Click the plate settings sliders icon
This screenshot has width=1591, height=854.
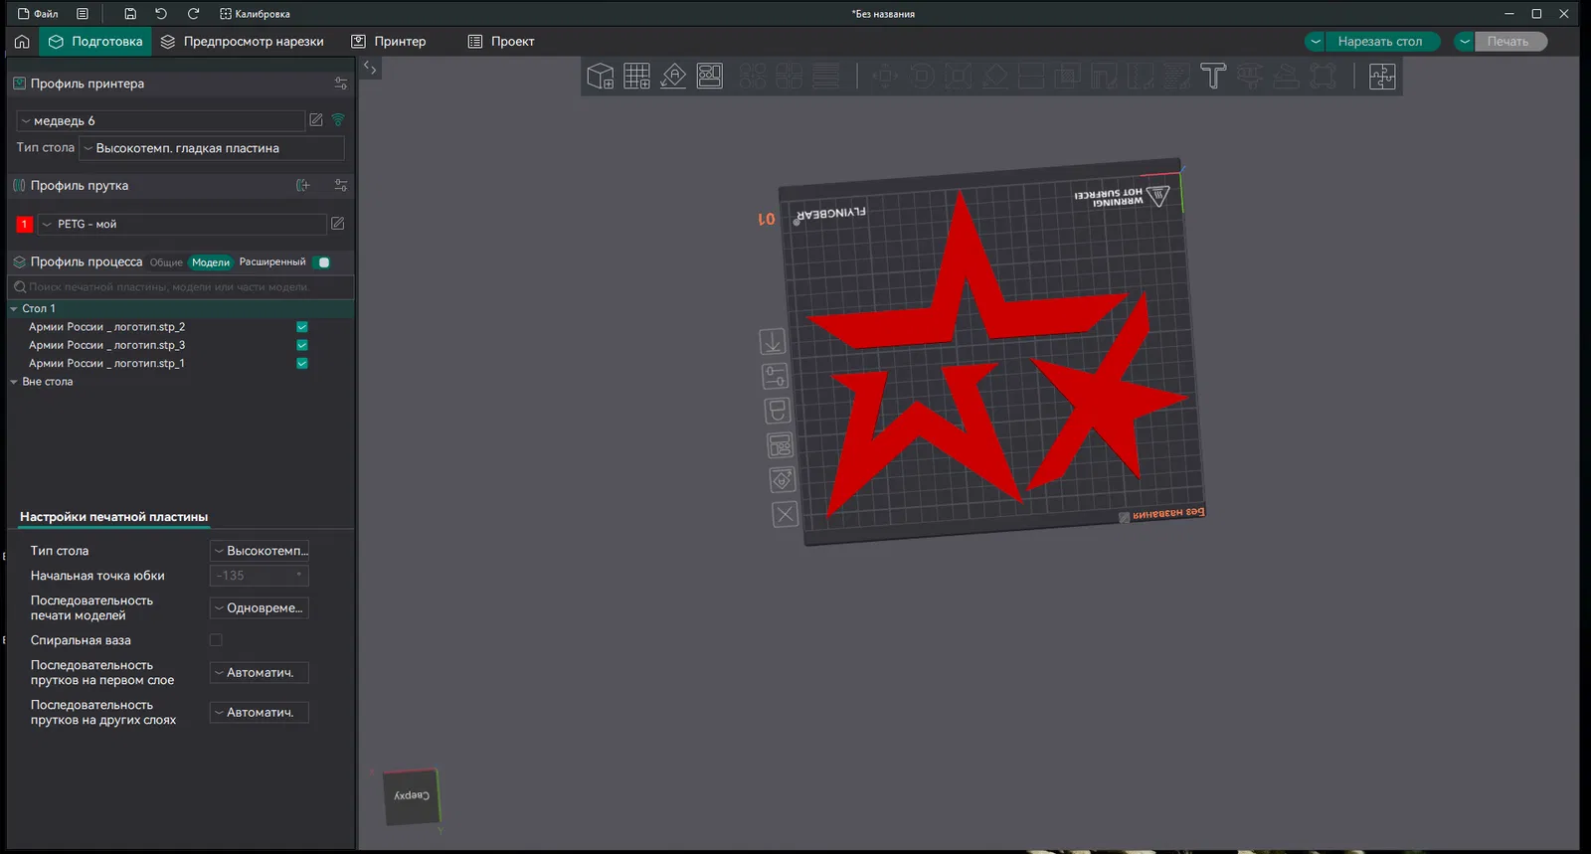(775, 377)
